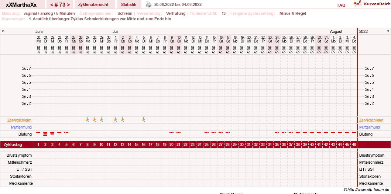
Task: Click the bleeding mark on cycle day 4
Action: pos(59,132)
